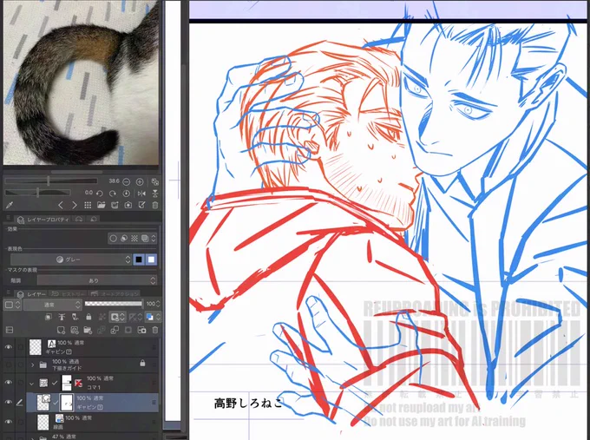
Task: Switch to the レイヤー tab
Action: 32,294
